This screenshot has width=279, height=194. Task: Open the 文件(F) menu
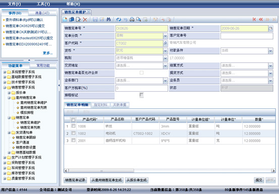(x=14, y=4)
